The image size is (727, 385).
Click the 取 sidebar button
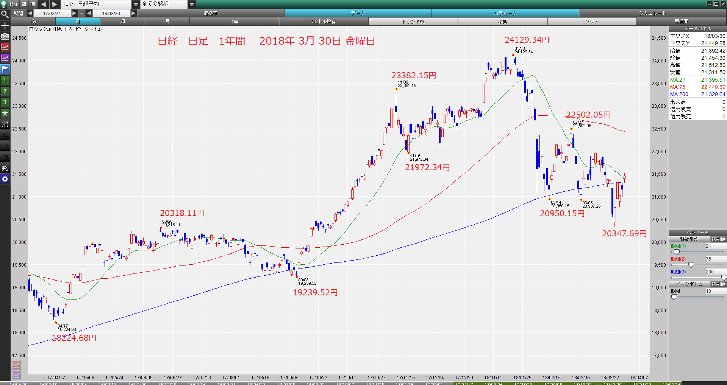pos(5,146)
